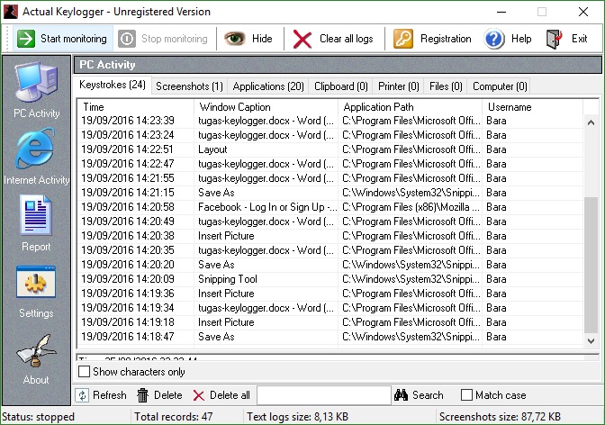
Task: Click the eye Hide icon
Action: 235,38
